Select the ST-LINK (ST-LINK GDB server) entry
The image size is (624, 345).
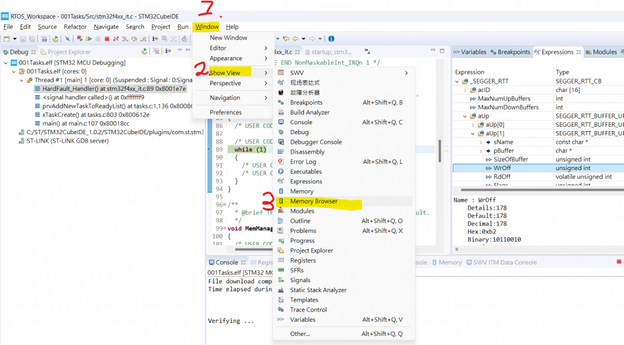(x=63, y=141)
